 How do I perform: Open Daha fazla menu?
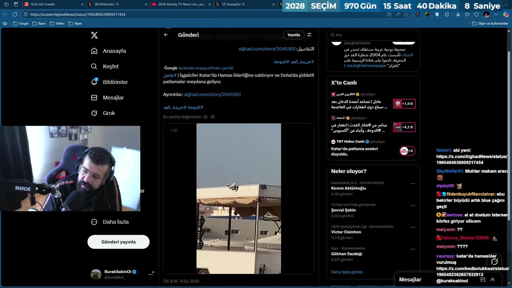tap(110, 222)
